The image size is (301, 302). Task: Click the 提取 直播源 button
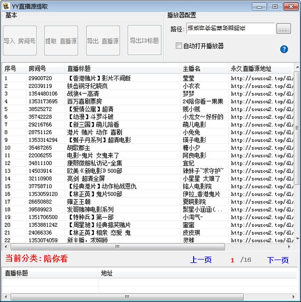[61, 41]
